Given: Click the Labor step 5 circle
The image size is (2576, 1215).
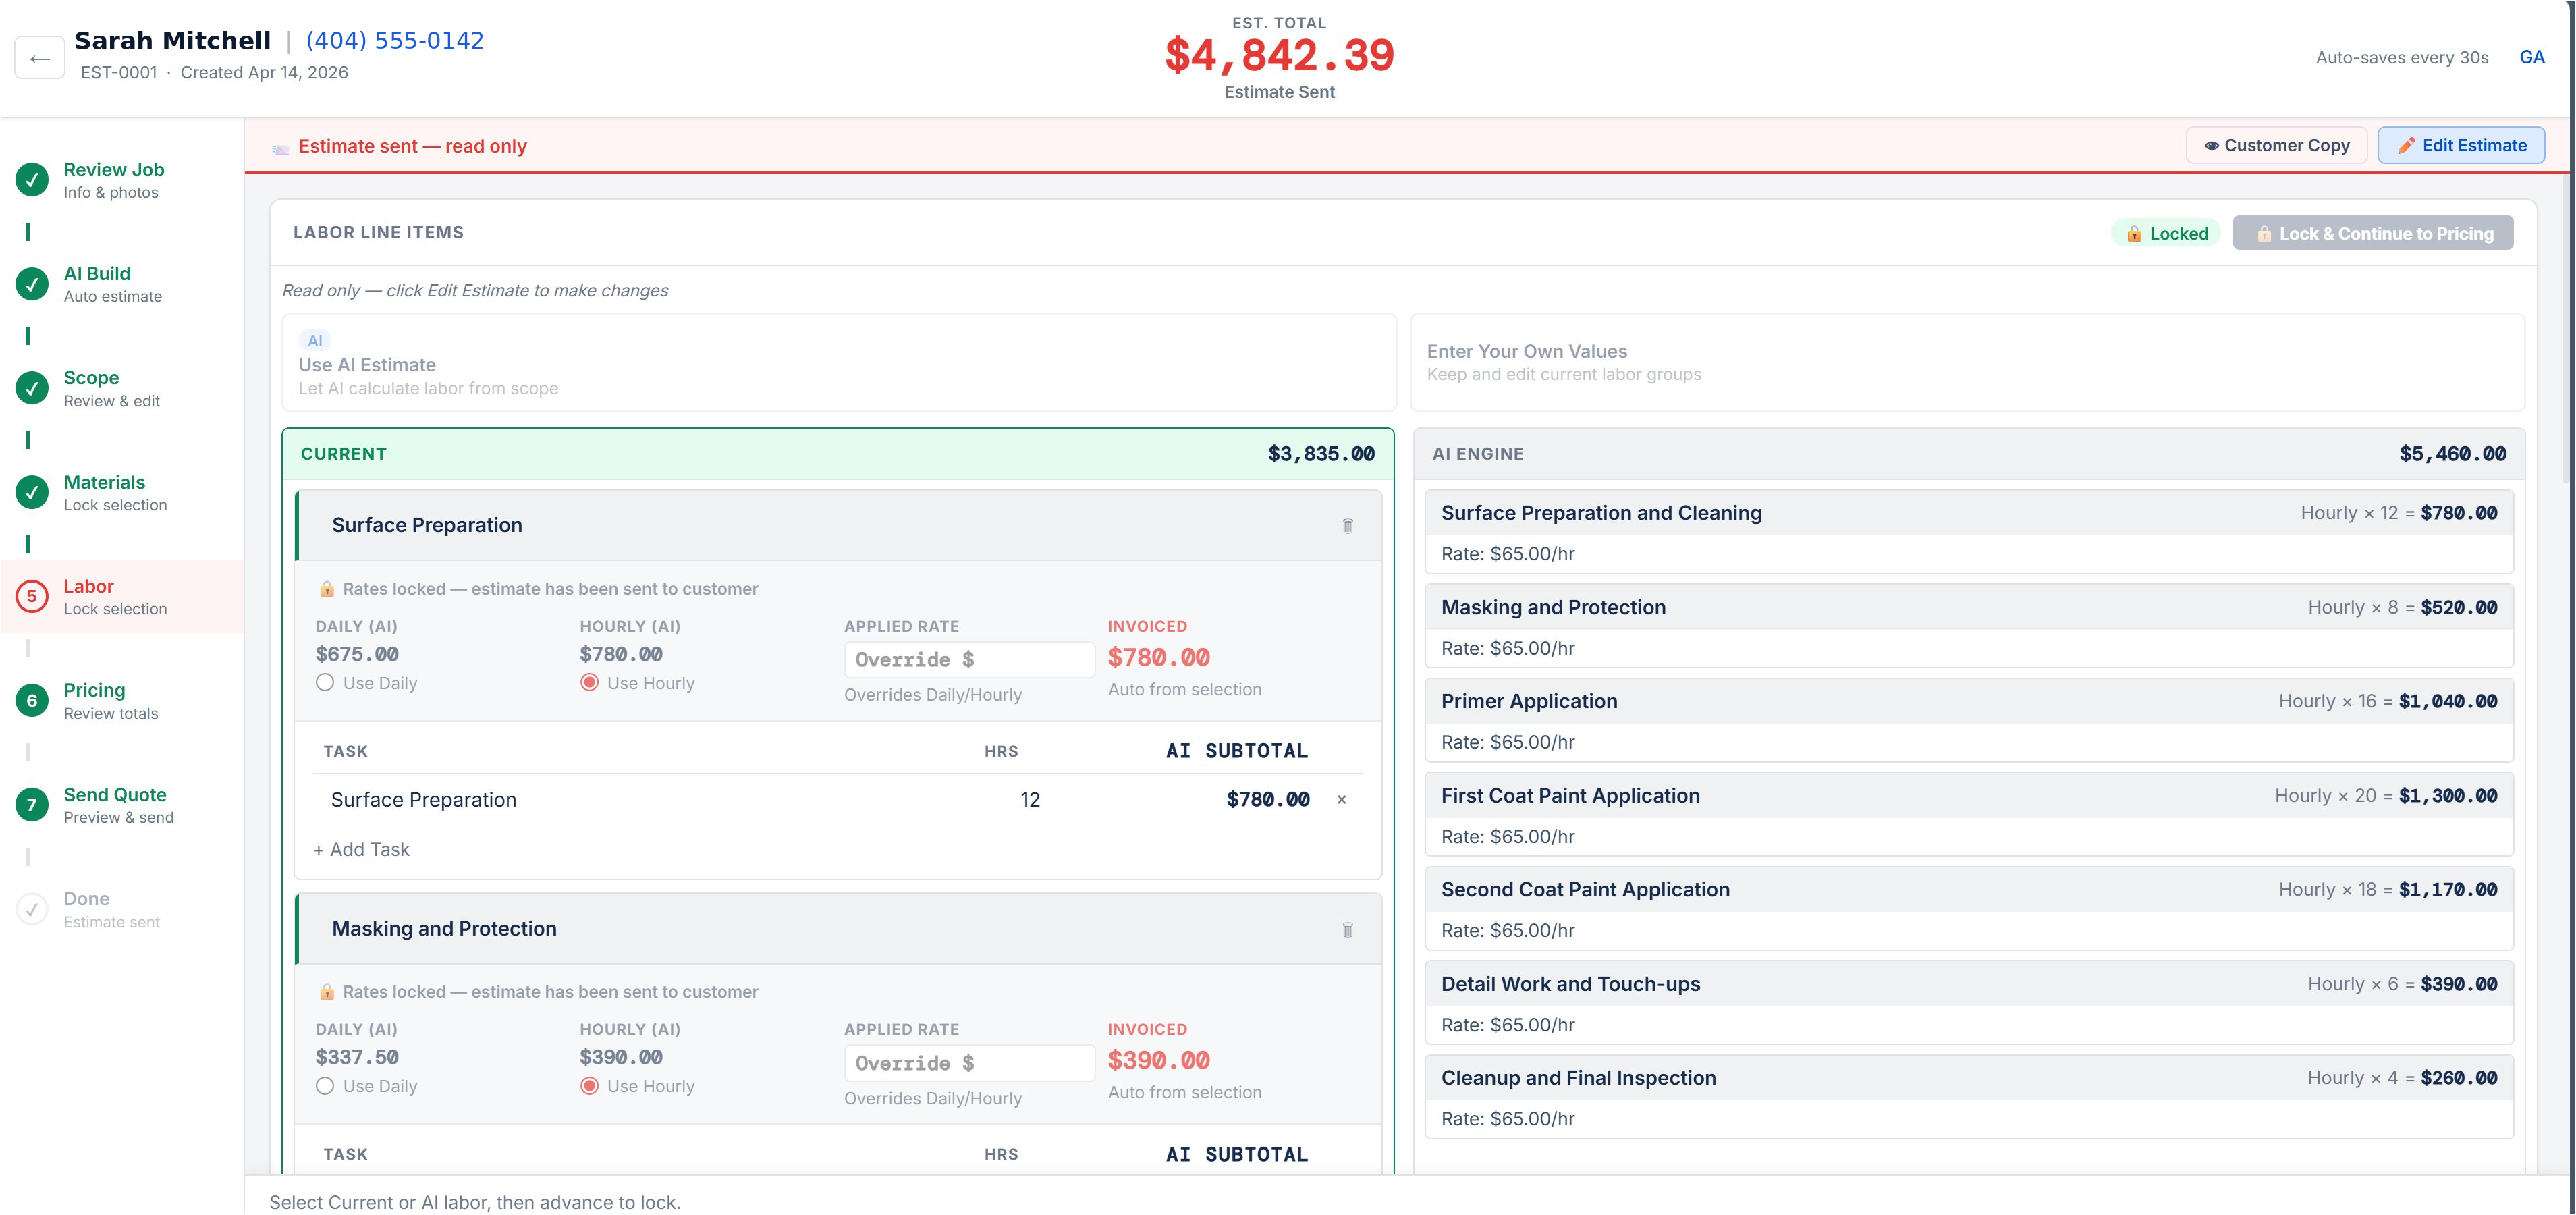Looking at the screenshot, I should [x=32, y=596].
